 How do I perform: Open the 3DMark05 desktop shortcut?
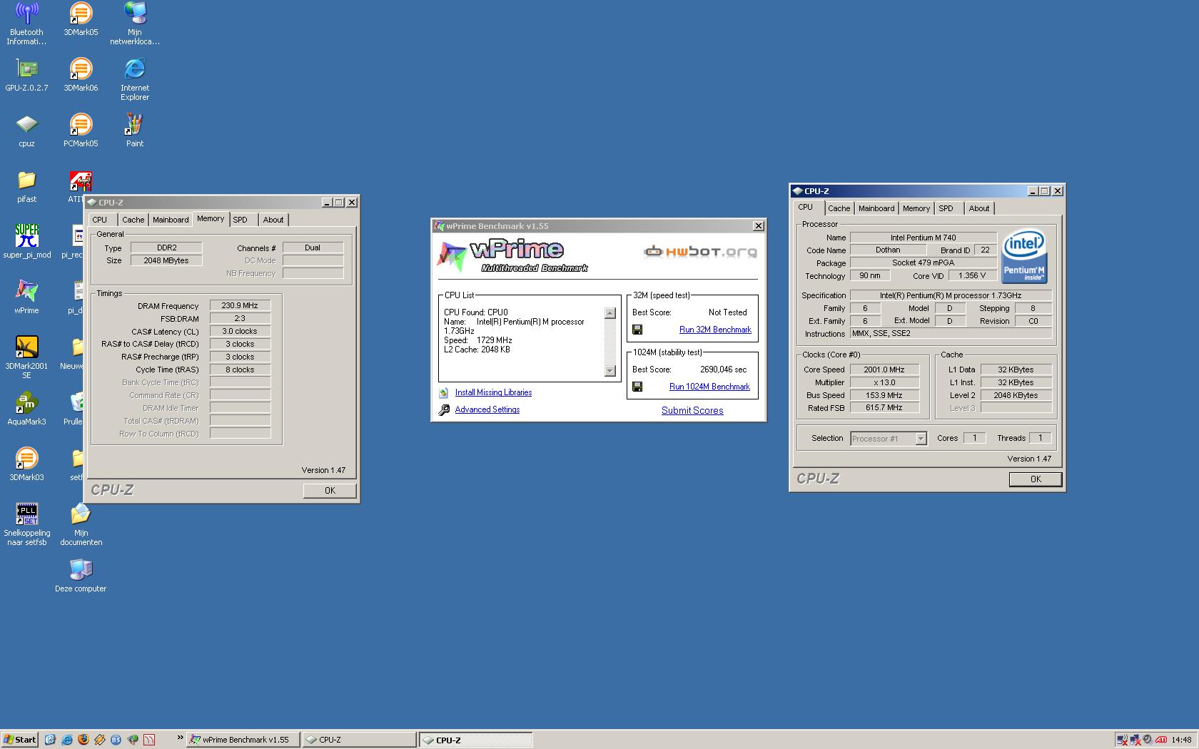coord(81,19)
